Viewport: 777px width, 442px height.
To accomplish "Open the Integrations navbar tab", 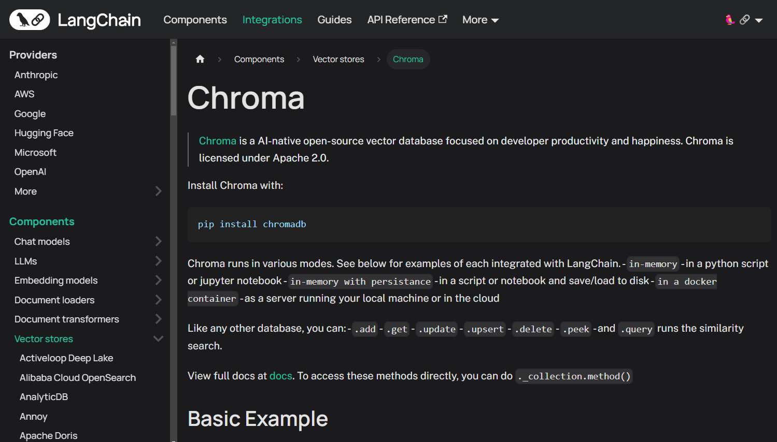I will (272, 20).
